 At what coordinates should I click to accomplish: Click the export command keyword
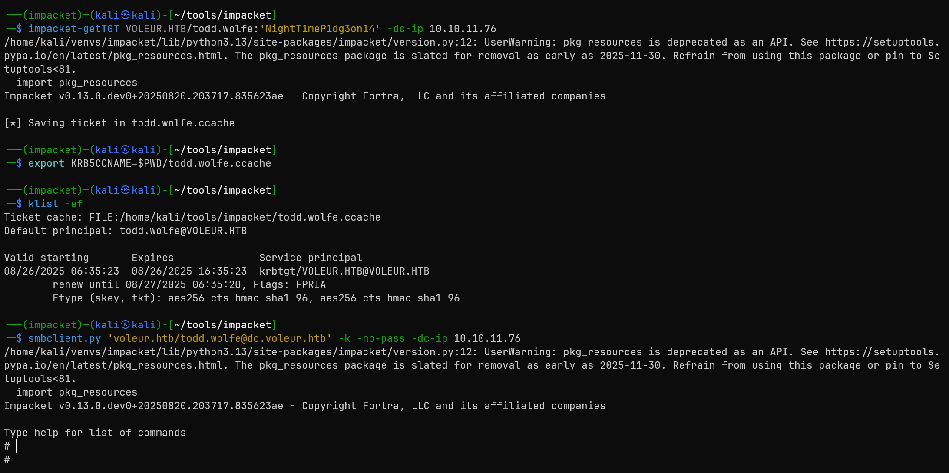click(46, 163)
